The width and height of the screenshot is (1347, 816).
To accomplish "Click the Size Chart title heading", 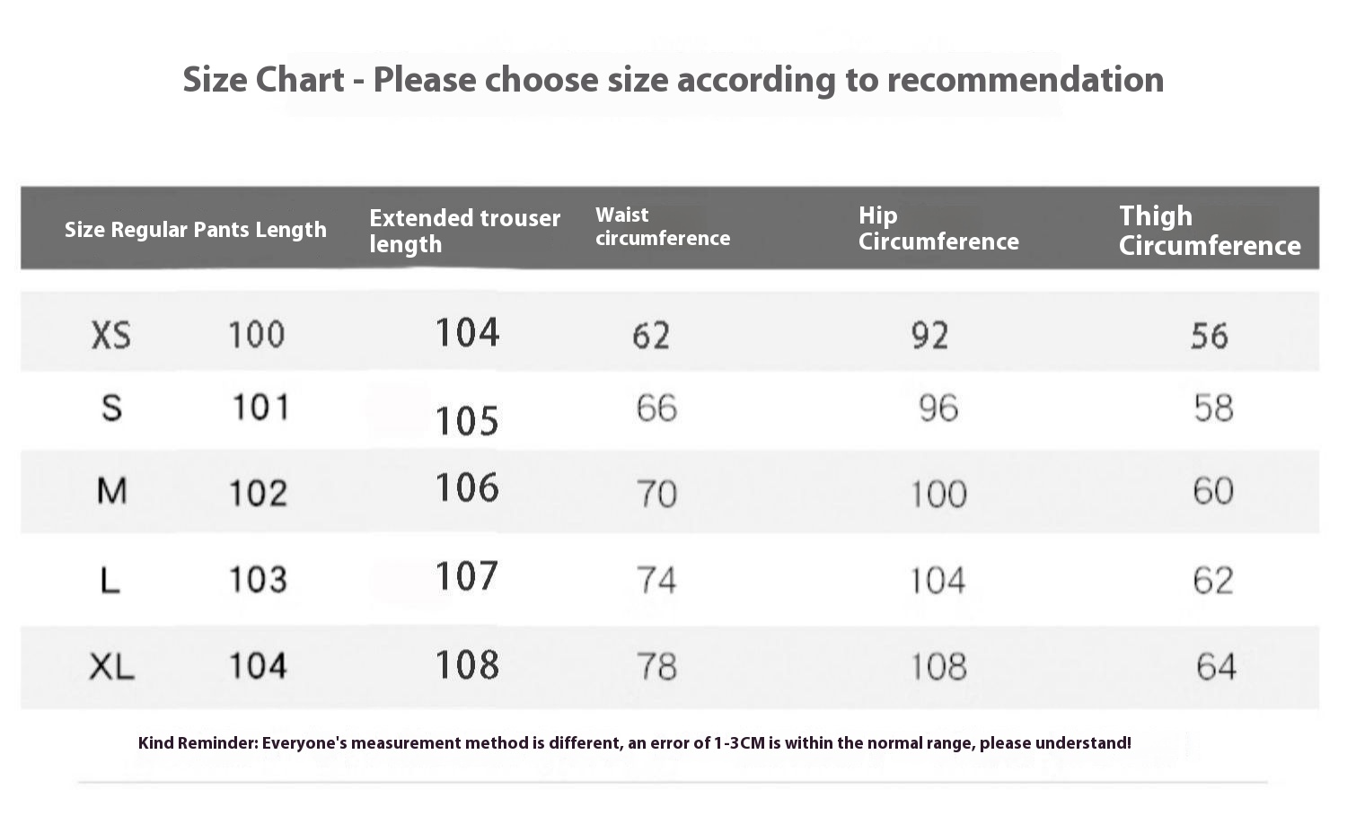I will tap(673, 80).
